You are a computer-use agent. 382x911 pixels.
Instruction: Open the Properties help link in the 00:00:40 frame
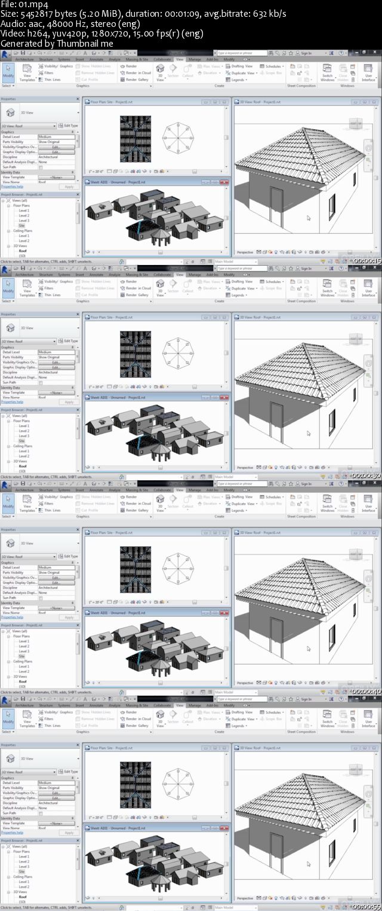click(12, 617)
